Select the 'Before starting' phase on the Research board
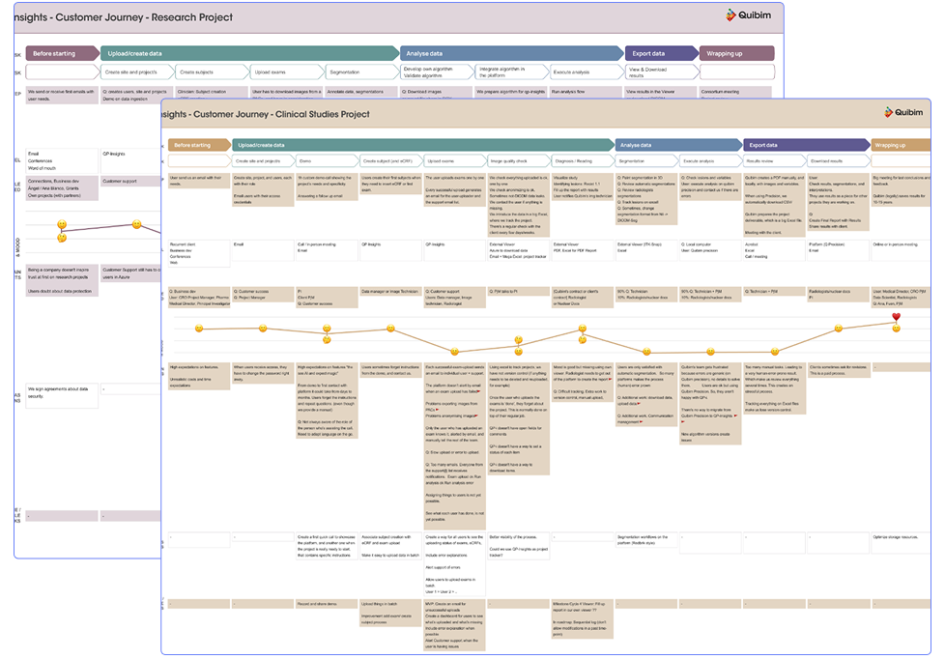945x659 pixels. coord(62,53)
